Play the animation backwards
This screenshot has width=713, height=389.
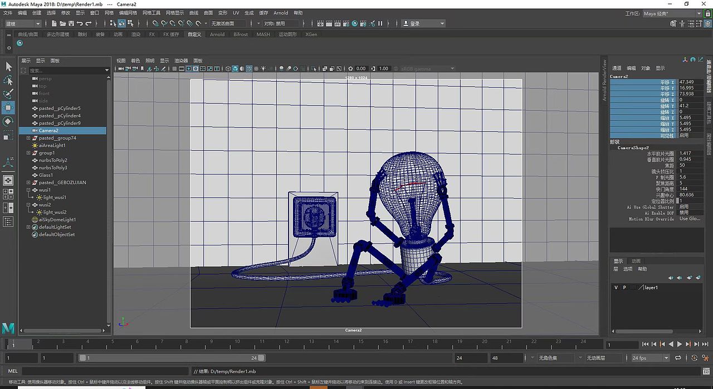(x=671, y=344)
